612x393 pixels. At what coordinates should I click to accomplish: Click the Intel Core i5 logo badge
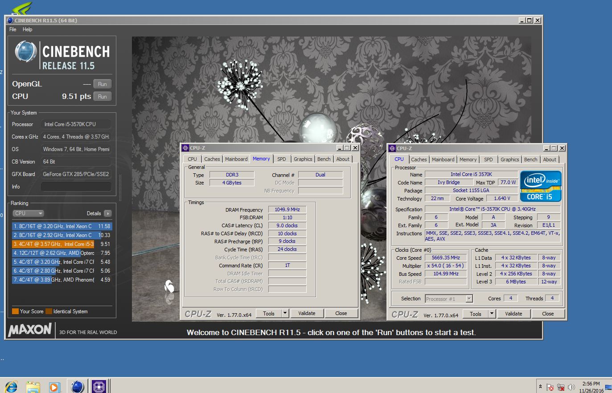(x=541, y=186)
